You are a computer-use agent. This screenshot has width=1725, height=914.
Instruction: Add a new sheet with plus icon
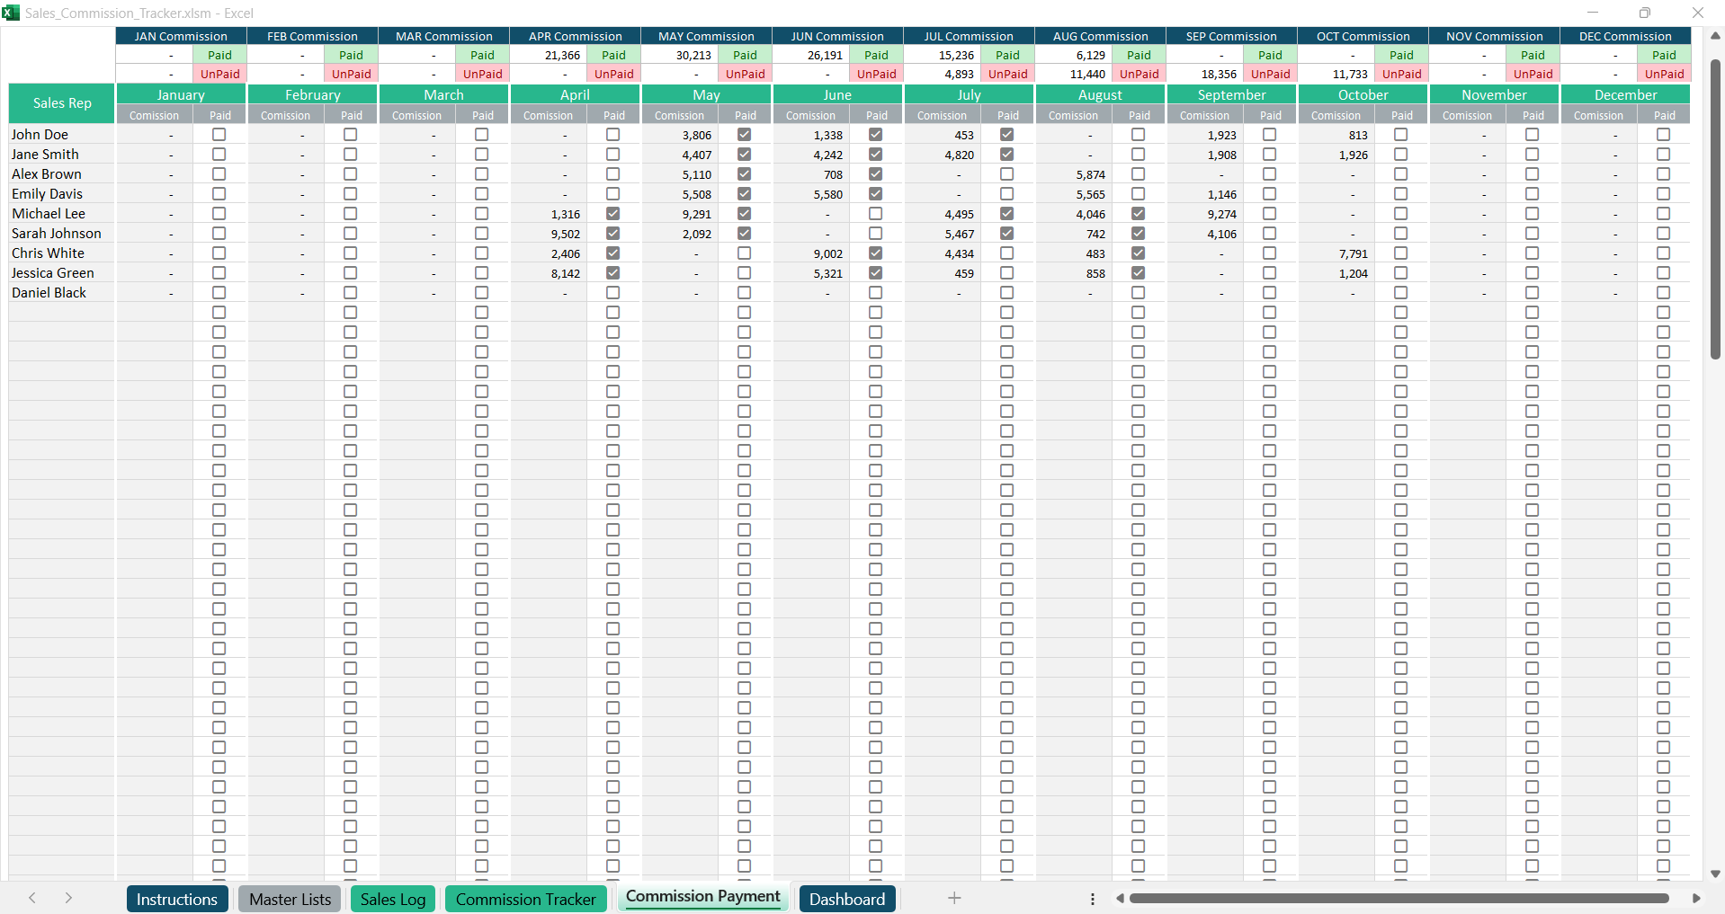(x=954, y=898)
